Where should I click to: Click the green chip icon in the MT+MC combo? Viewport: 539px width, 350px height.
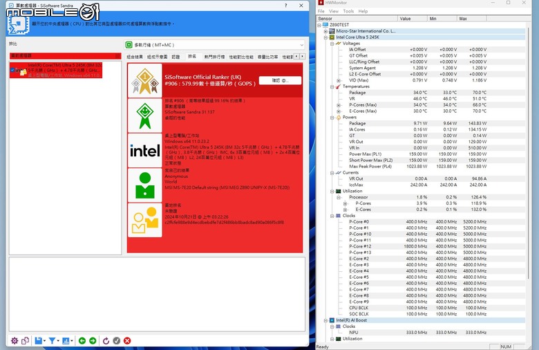(x=129, y=45)
